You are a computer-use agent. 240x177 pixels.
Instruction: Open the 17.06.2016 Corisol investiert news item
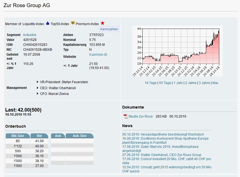point(167,161)
